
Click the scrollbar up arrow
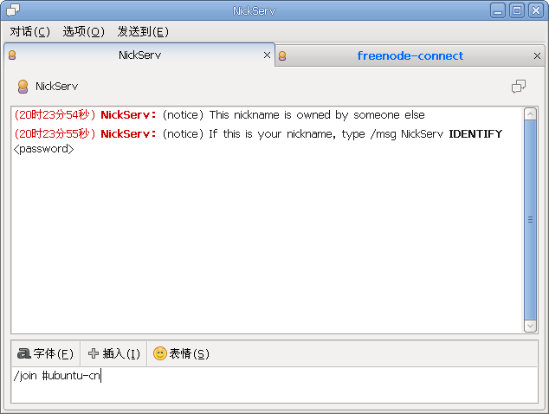[530, 113]
